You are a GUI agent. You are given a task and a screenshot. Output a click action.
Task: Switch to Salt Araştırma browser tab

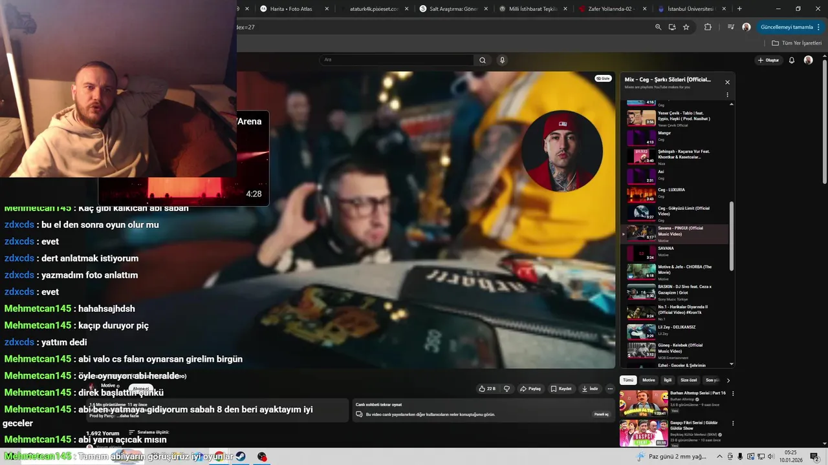pos(453,9)
